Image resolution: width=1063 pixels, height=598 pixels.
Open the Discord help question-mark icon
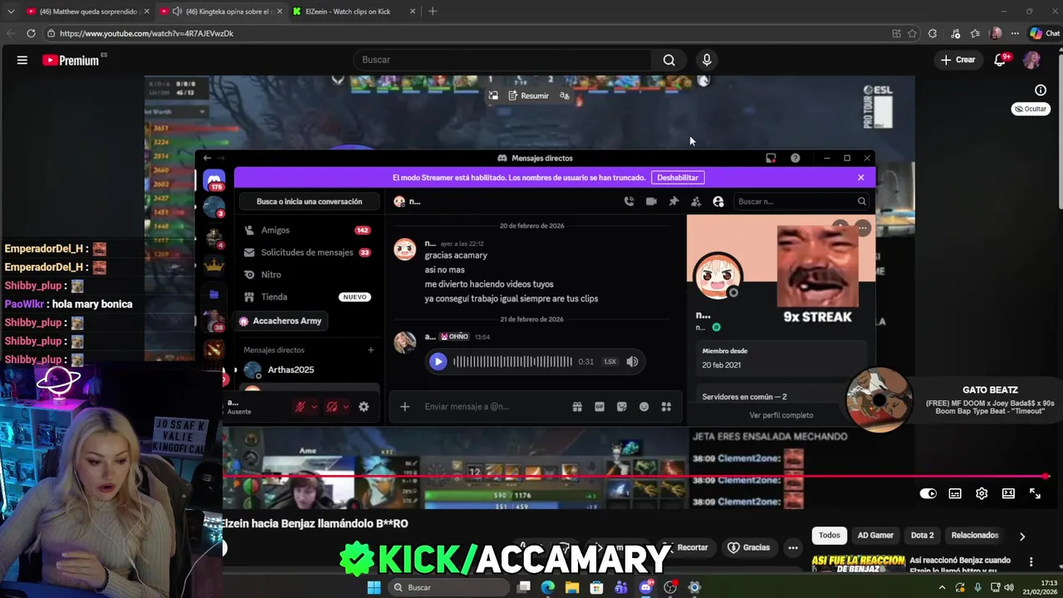(x=795, y=158)
